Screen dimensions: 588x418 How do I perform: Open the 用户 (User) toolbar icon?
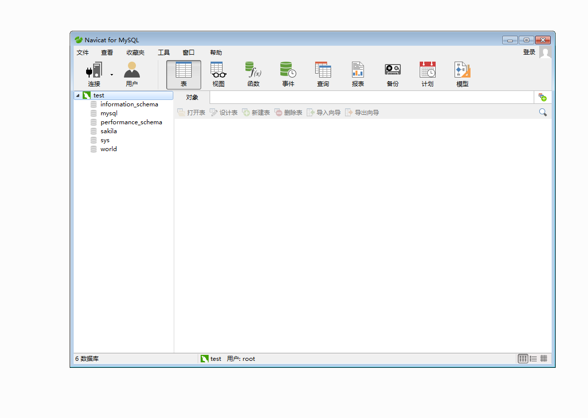pyautogui.click(x=131, y=75)
